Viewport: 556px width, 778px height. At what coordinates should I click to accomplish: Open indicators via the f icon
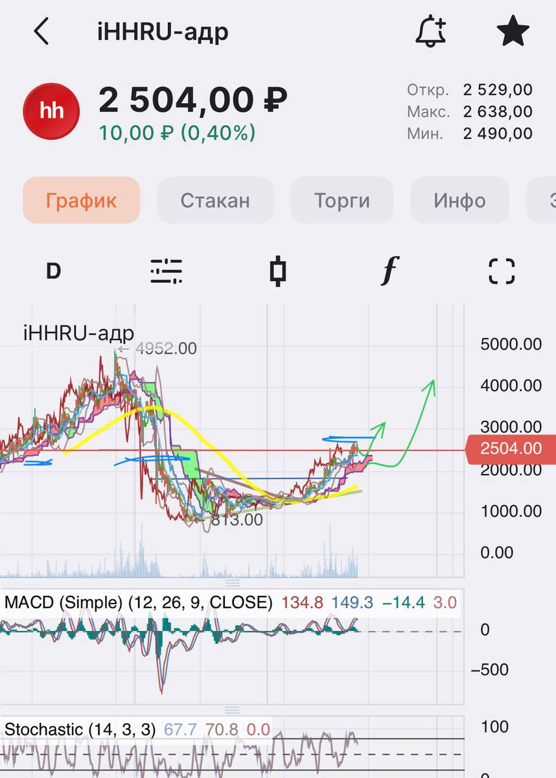tap(389, 271)
